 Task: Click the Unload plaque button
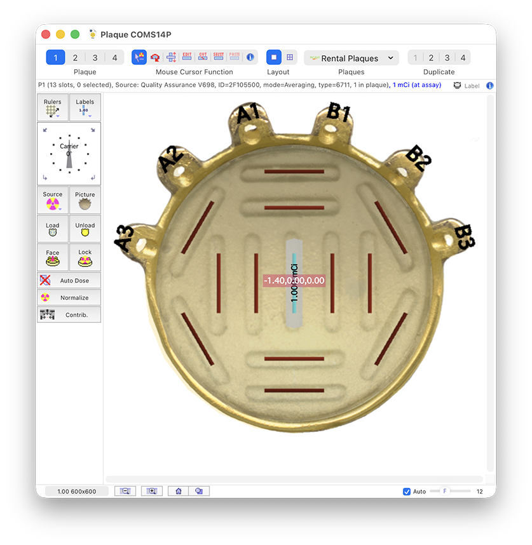pos(85,229)
